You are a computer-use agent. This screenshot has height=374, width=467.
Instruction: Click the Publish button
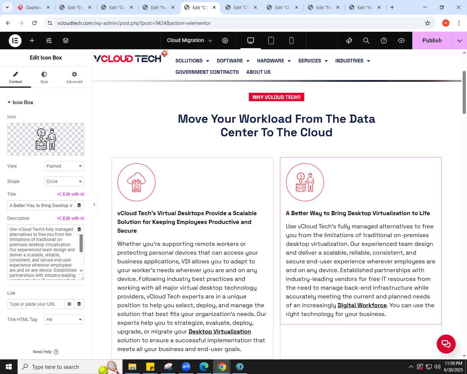click(x=432, y=41)
